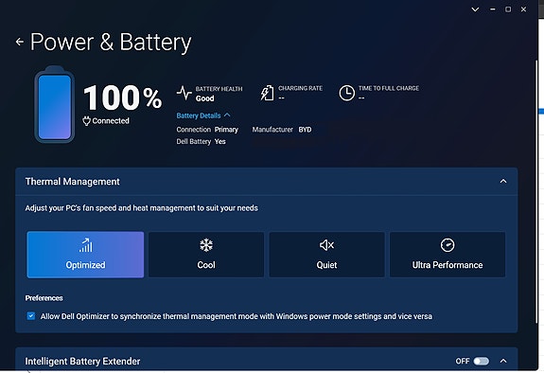Click the 'TIME TO FULL CHARGE' label
This screenshot has height=373, width=544.
coord(389,88)
